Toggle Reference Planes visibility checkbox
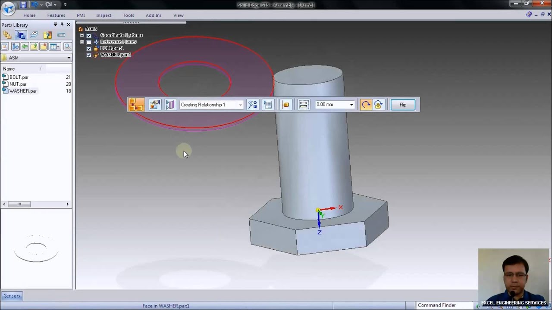 tap(89, 42)
